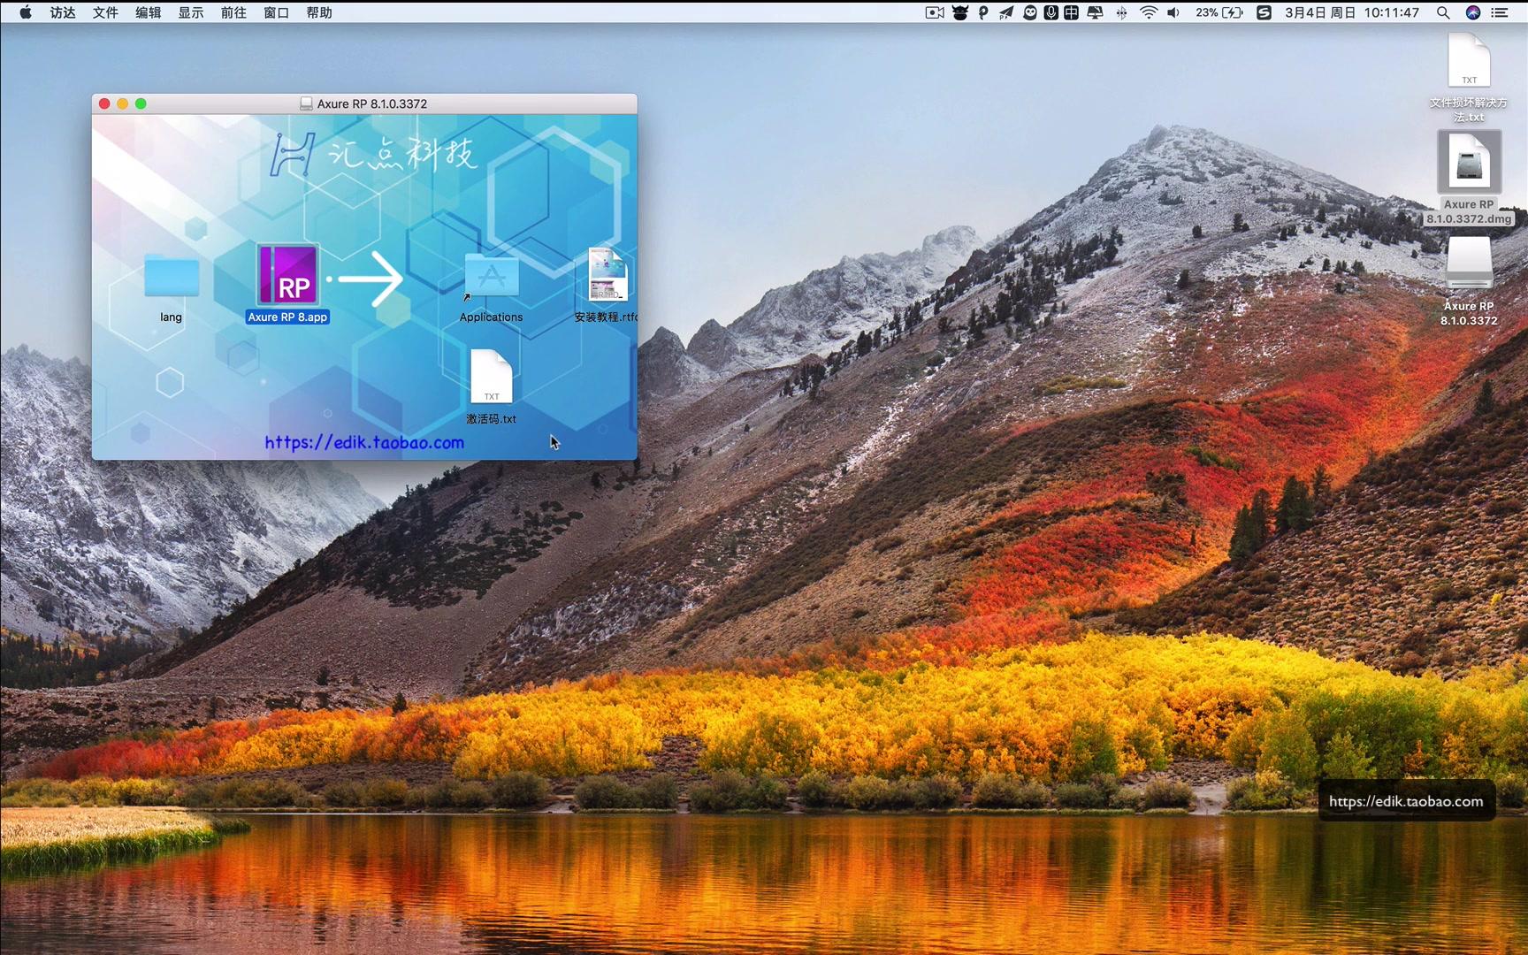The height and width of the screenshot is (955, 1528).
Task: Open Notification Center list icon
Action: [x=1499, y=12]
